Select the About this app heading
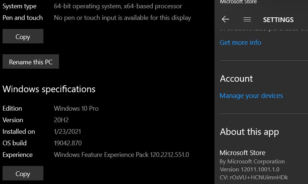308x184 pixels. click(x=249, y=132)
